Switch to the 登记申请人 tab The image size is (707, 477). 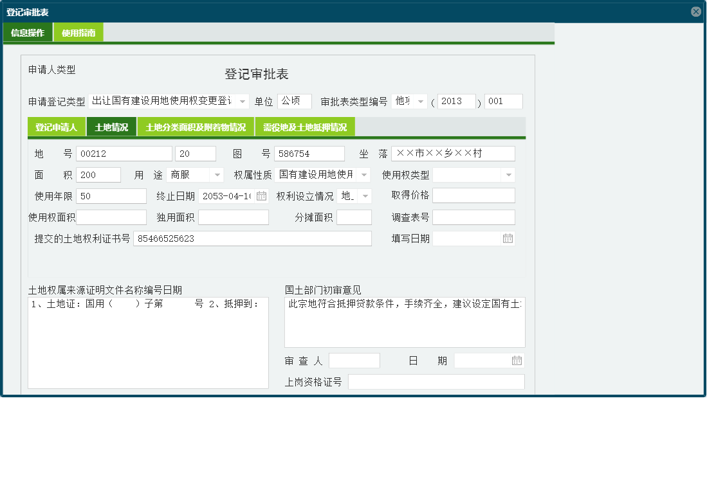tap(55, 127)
